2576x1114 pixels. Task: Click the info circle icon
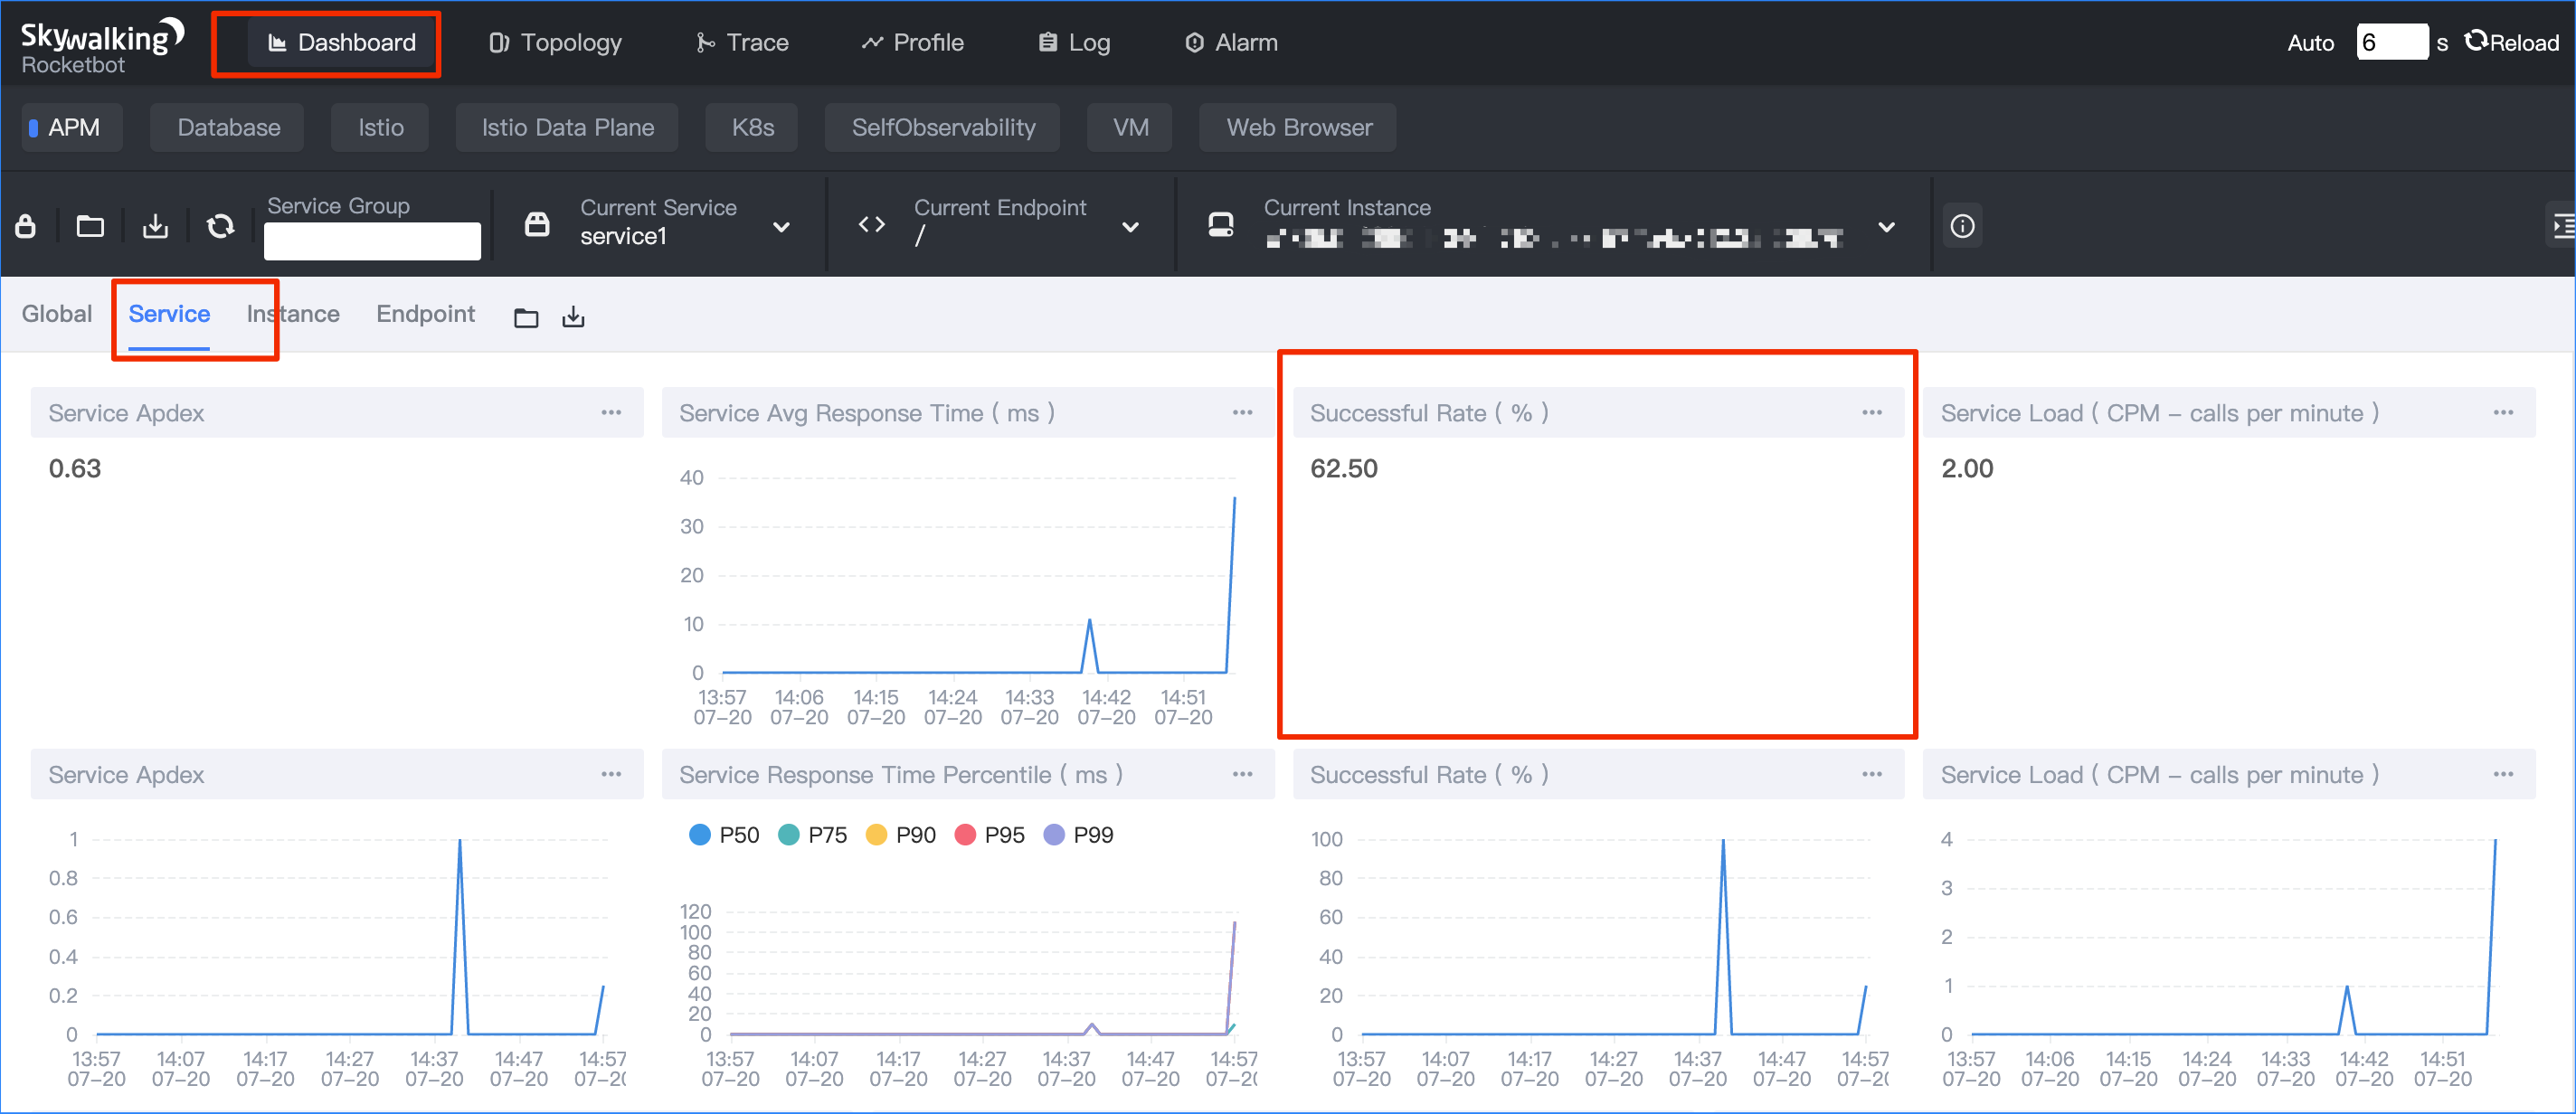click(x=1962, y=226)
